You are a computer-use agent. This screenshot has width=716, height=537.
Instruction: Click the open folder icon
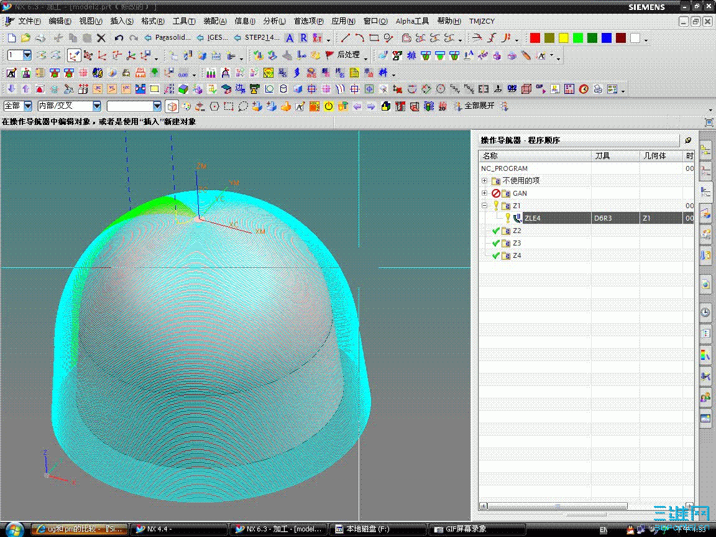click(25, 39)
